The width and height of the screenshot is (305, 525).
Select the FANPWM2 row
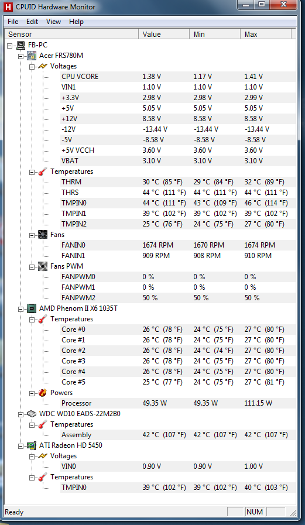coord(178,298)
